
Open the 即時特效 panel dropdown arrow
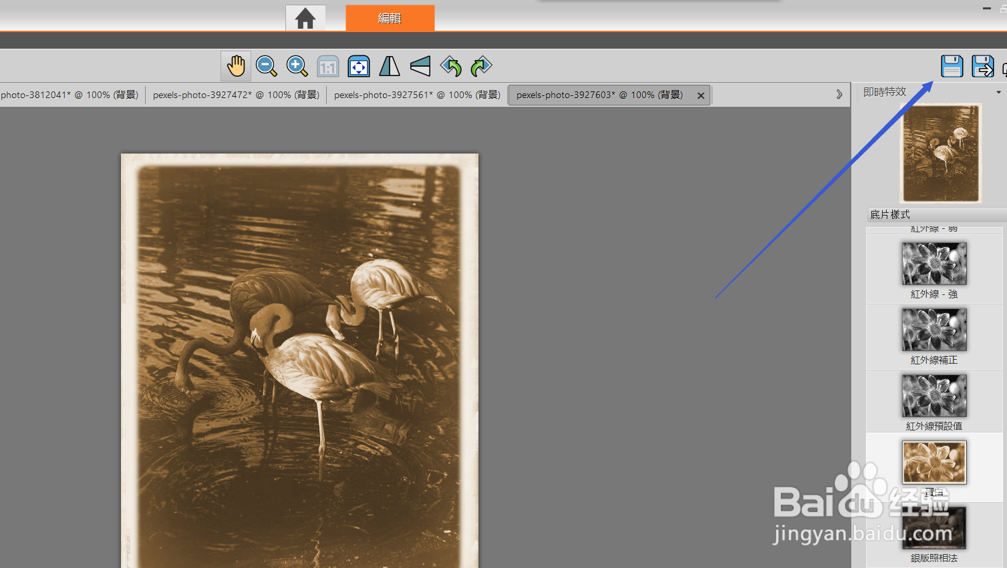point(999,92)
